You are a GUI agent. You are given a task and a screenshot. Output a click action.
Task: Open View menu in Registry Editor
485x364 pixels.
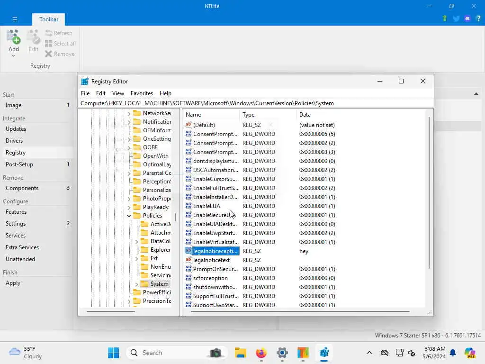pos(118,93)
